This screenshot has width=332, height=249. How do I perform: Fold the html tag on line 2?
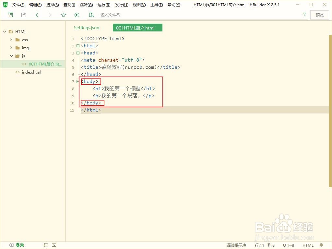click(x=78, y=46)
